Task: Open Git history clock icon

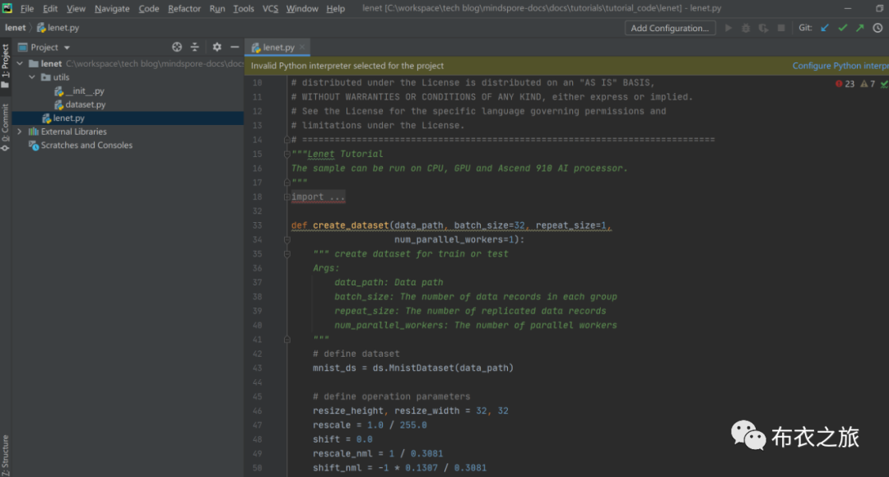Action: (877, 28)
